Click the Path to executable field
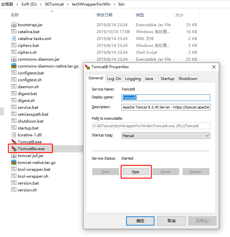Viewport: 230px width, 237px height. click(151, 126)
